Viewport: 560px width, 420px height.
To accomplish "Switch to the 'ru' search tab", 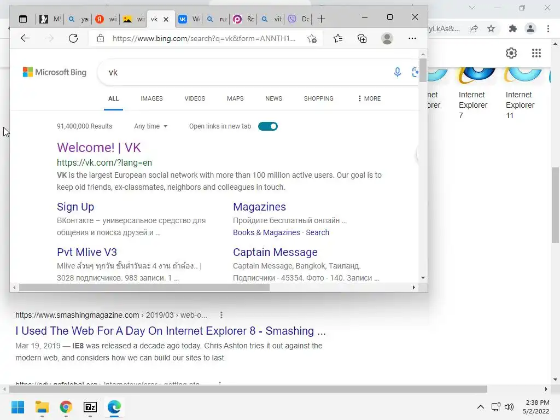I will 217,19.
